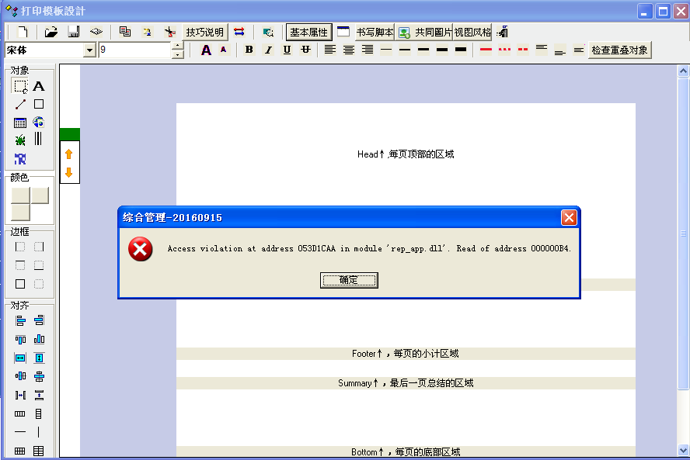The height and width of the screenshot is (460, 690).
Task: Select the rectangle shape tool
Action: 38,104
